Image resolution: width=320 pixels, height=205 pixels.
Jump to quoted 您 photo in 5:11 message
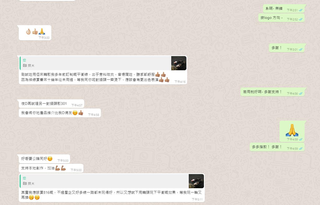(112, 181)
